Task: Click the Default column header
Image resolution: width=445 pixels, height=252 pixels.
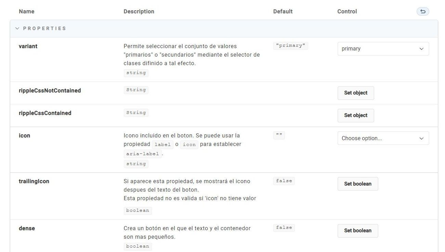Action: coord(283,12)
